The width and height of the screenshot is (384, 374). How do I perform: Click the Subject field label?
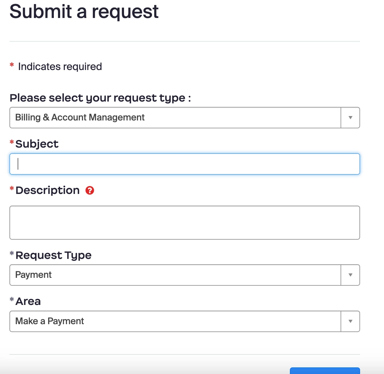37,144
